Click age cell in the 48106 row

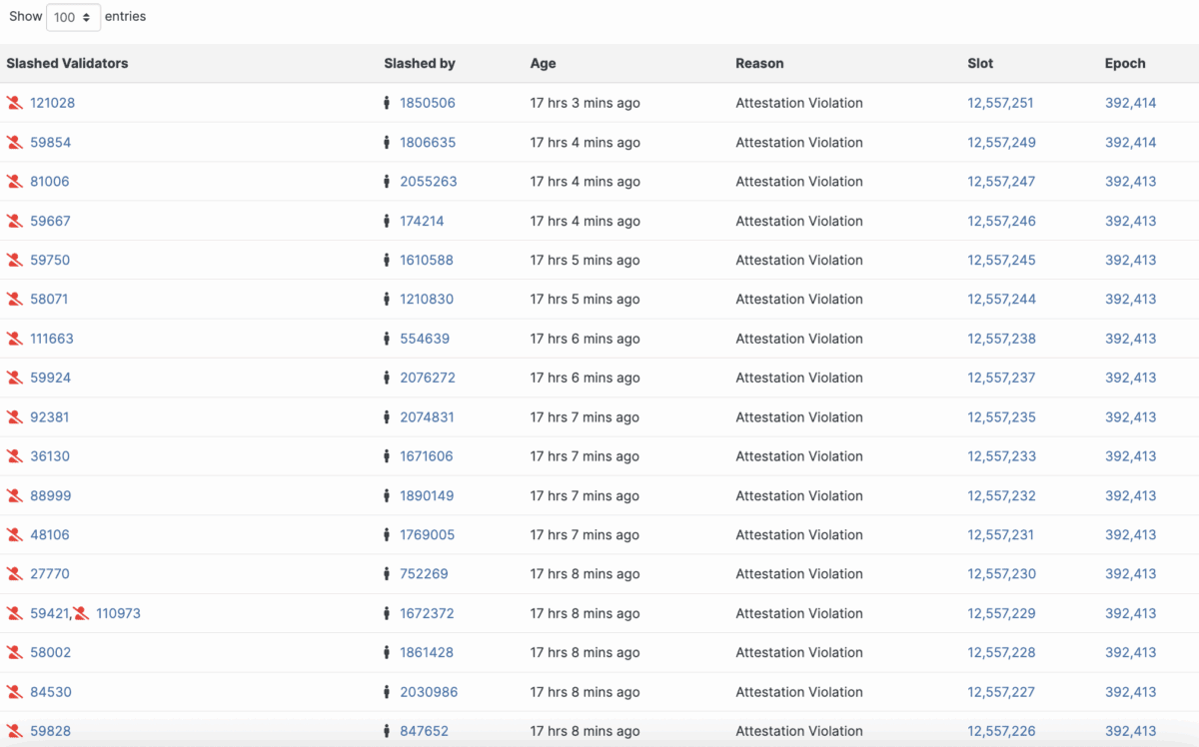pyautogui.click(x=586, y=534)
